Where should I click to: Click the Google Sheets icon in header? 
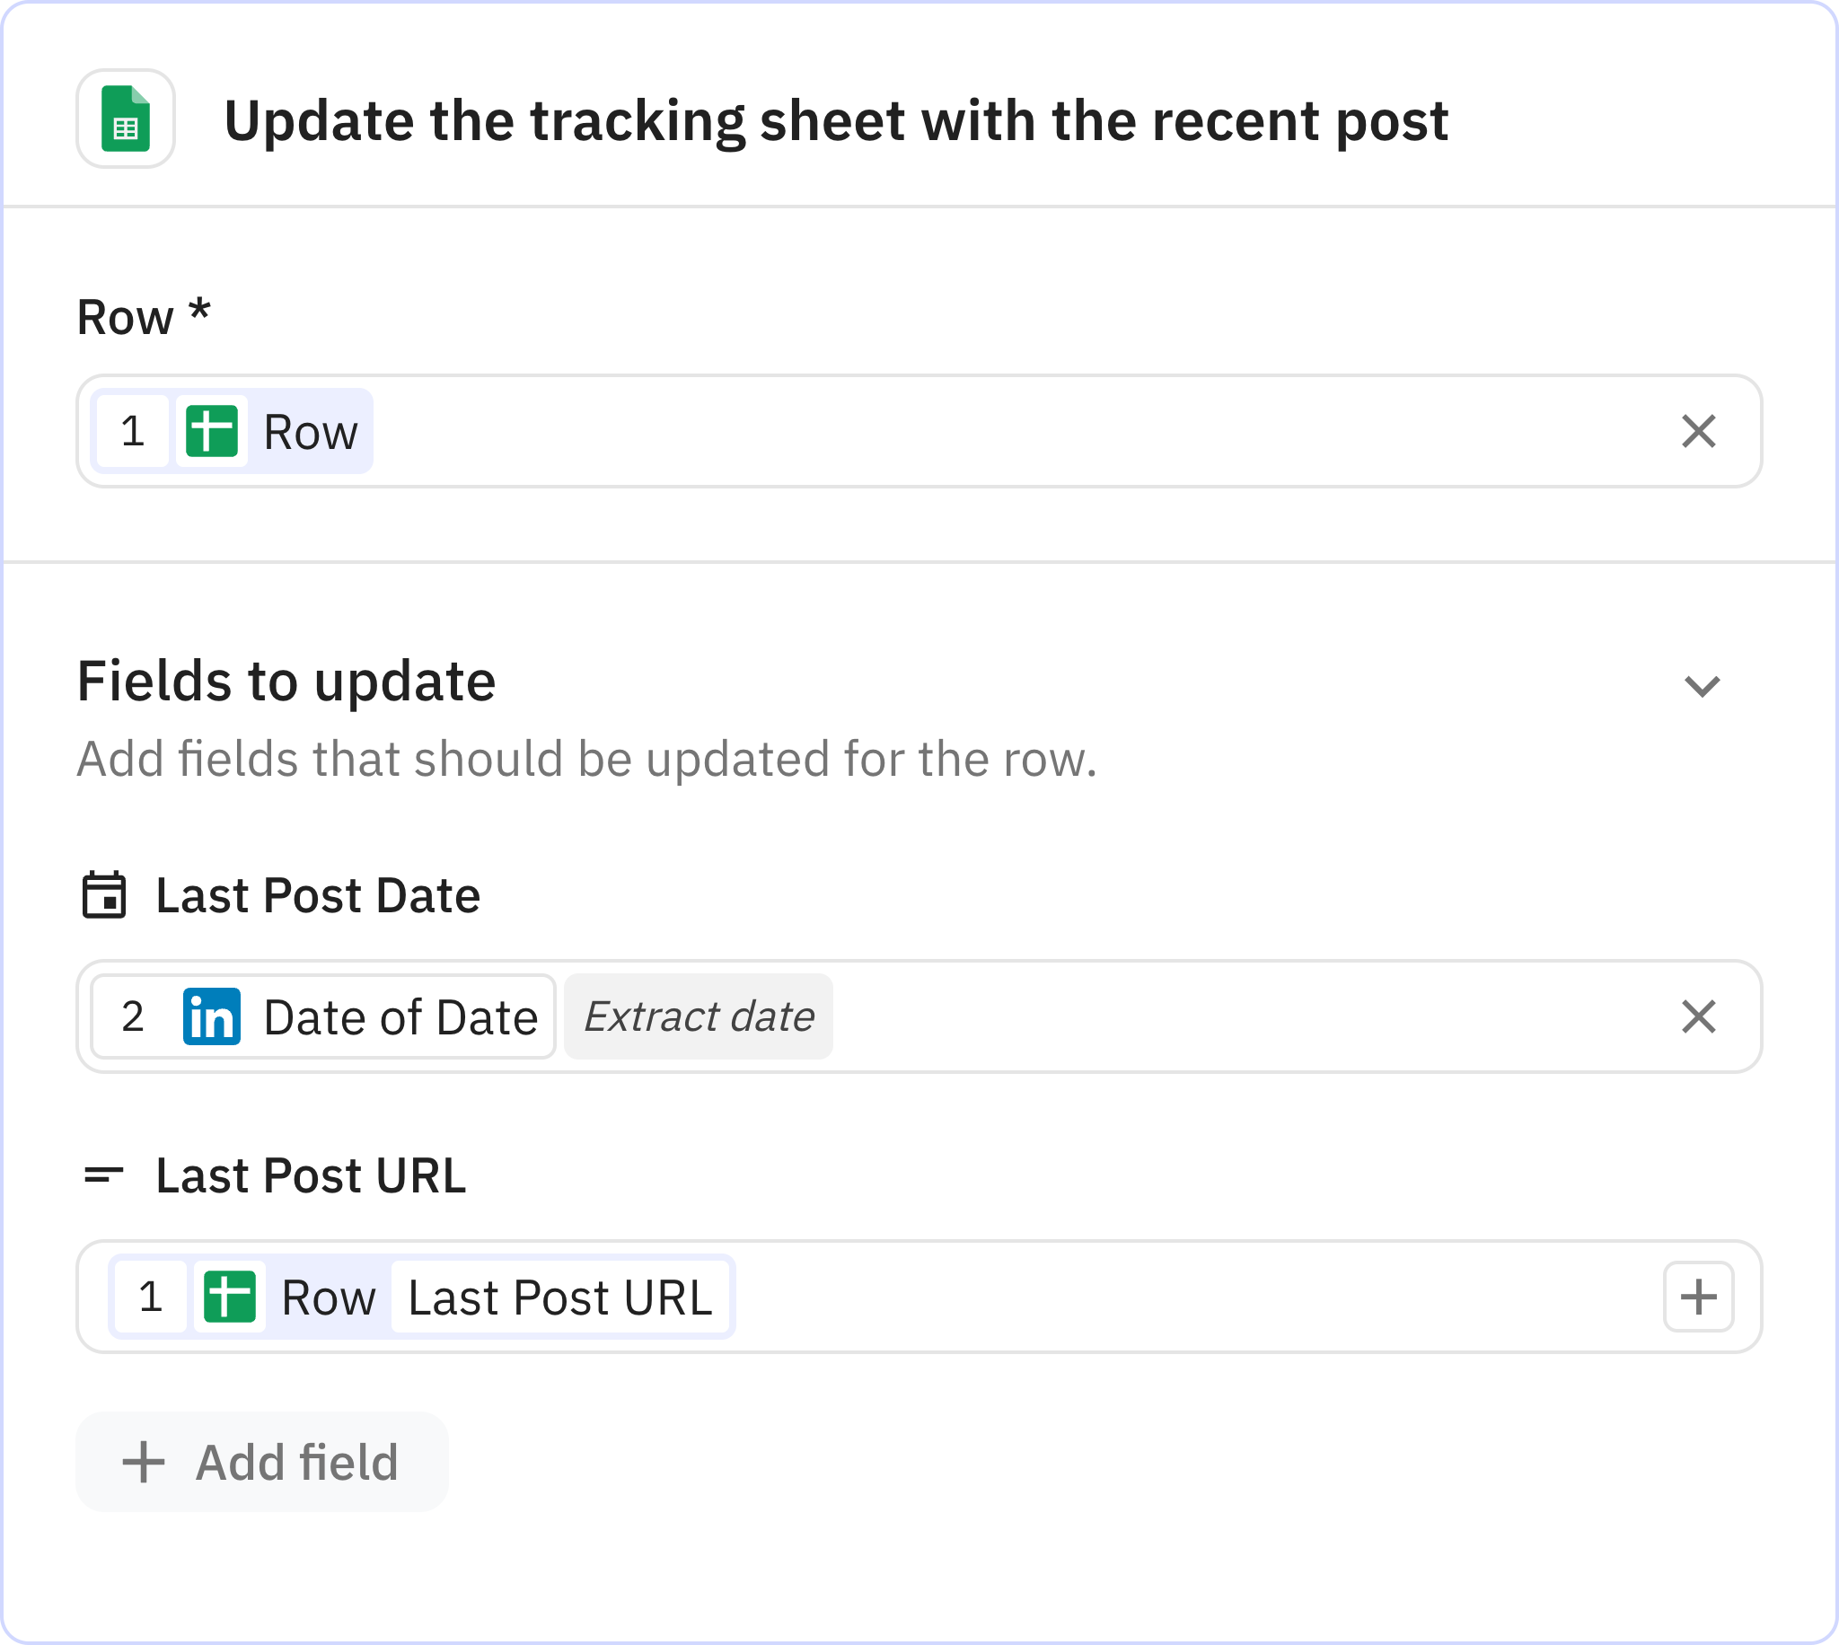point(126,119)
